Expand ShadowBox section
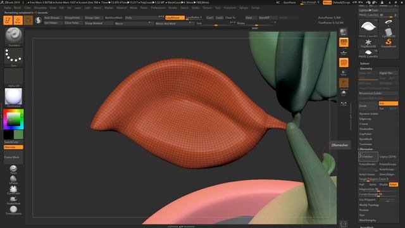 (x=366, y=129)
